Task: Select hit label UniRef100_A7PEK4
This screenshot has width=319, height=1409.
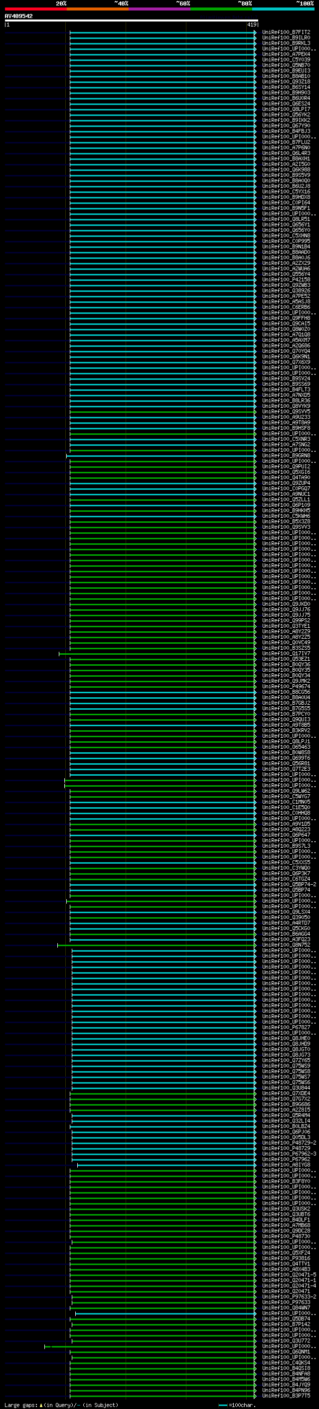Action: [286, 54]
